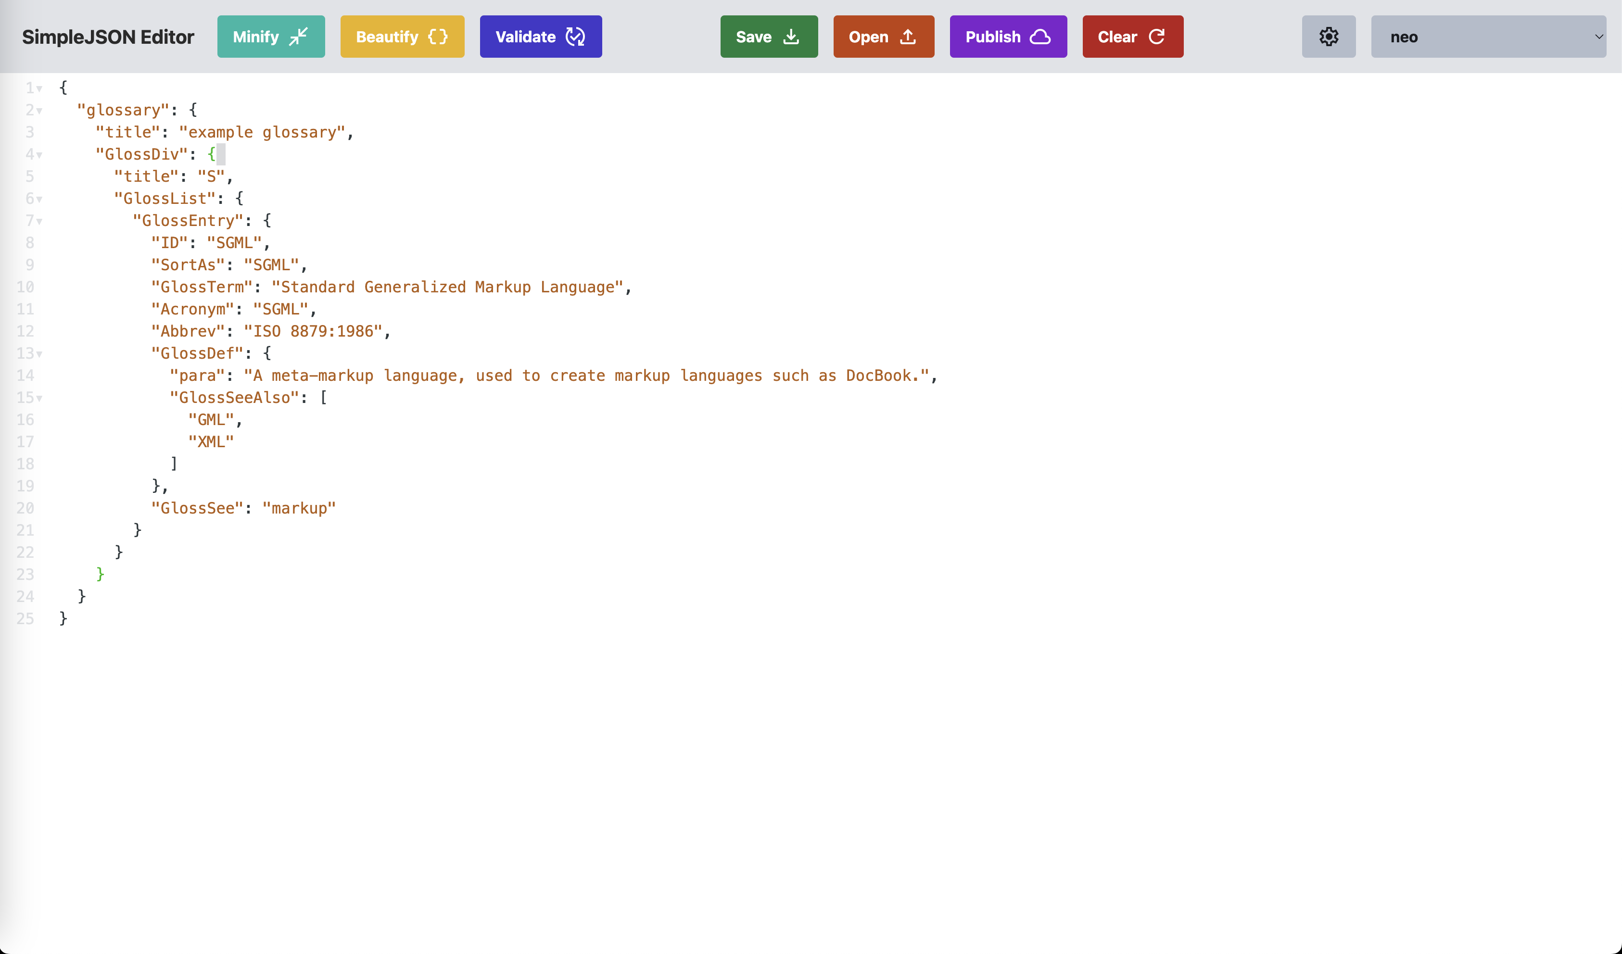Click the Beautify button

tap(402, 37)
